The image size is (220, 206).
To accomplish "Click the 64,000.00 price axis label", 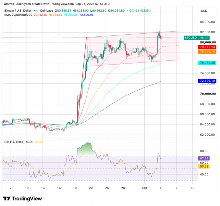I will [x=207, y=124].
